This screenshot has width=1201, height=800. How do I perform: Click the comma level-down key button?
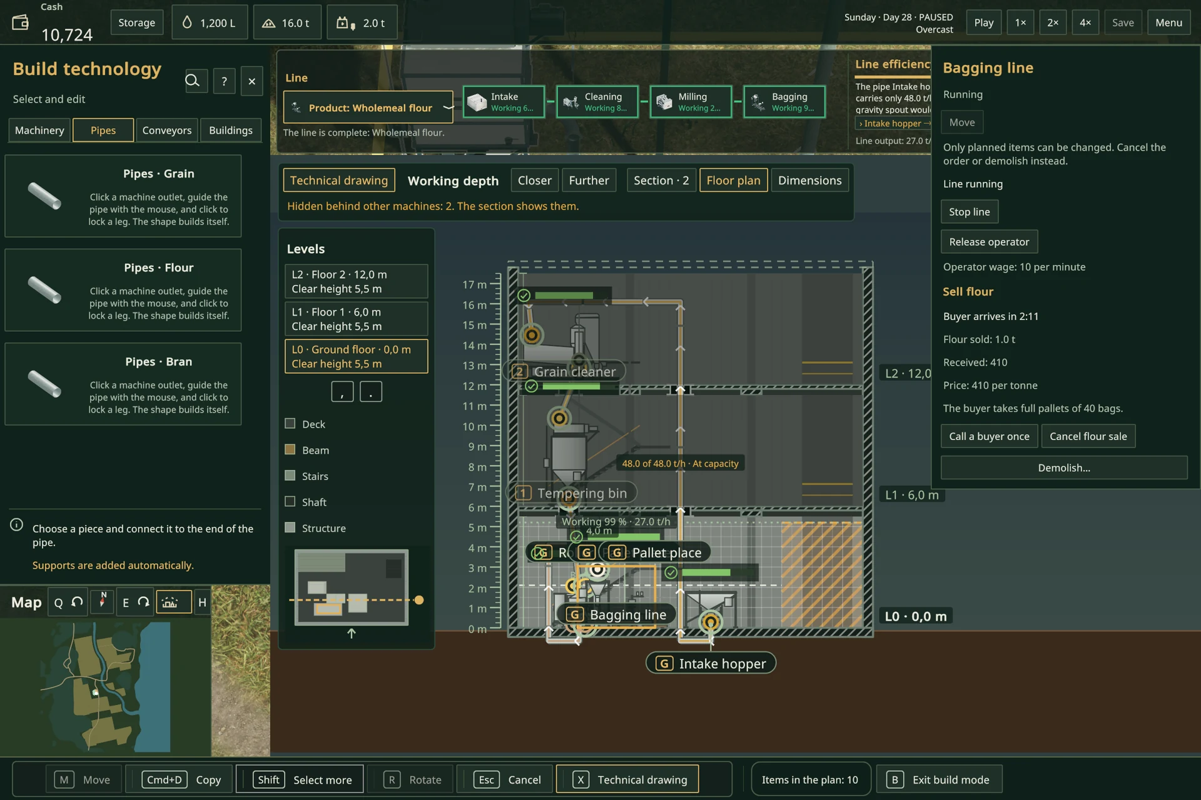coord(342,392)
